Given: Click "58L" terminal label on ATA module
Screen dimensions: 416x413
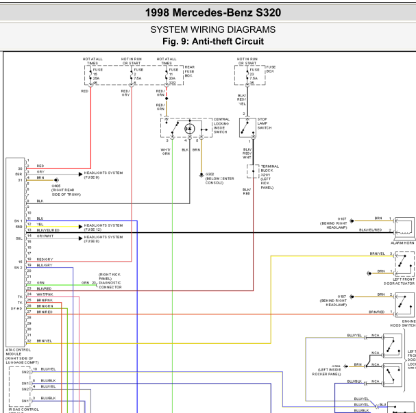Looking at the screenshot, I should pos(19,238).
